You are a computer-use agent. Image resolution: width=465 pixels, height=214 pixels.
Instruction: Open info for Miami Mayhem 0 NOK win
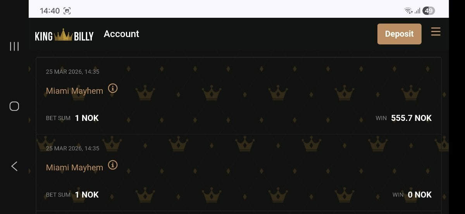(x=113, y=165)
